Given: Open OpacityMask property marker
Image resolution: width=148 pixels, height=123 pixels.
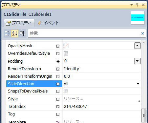Looking at the screenshot, I should (58, 46).
